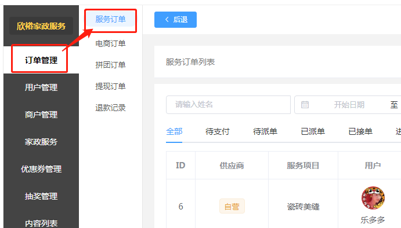Click the 欣裕家政服务 logo

tap(41, 26)
